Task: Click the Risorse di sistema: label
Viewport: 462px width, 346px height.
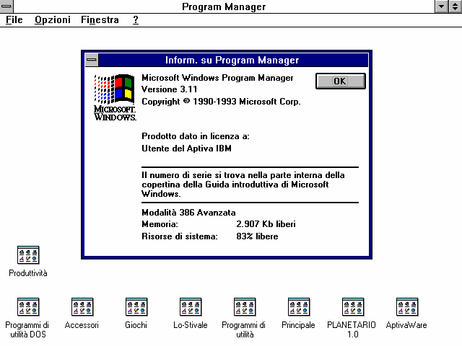Action: point(180,236)
